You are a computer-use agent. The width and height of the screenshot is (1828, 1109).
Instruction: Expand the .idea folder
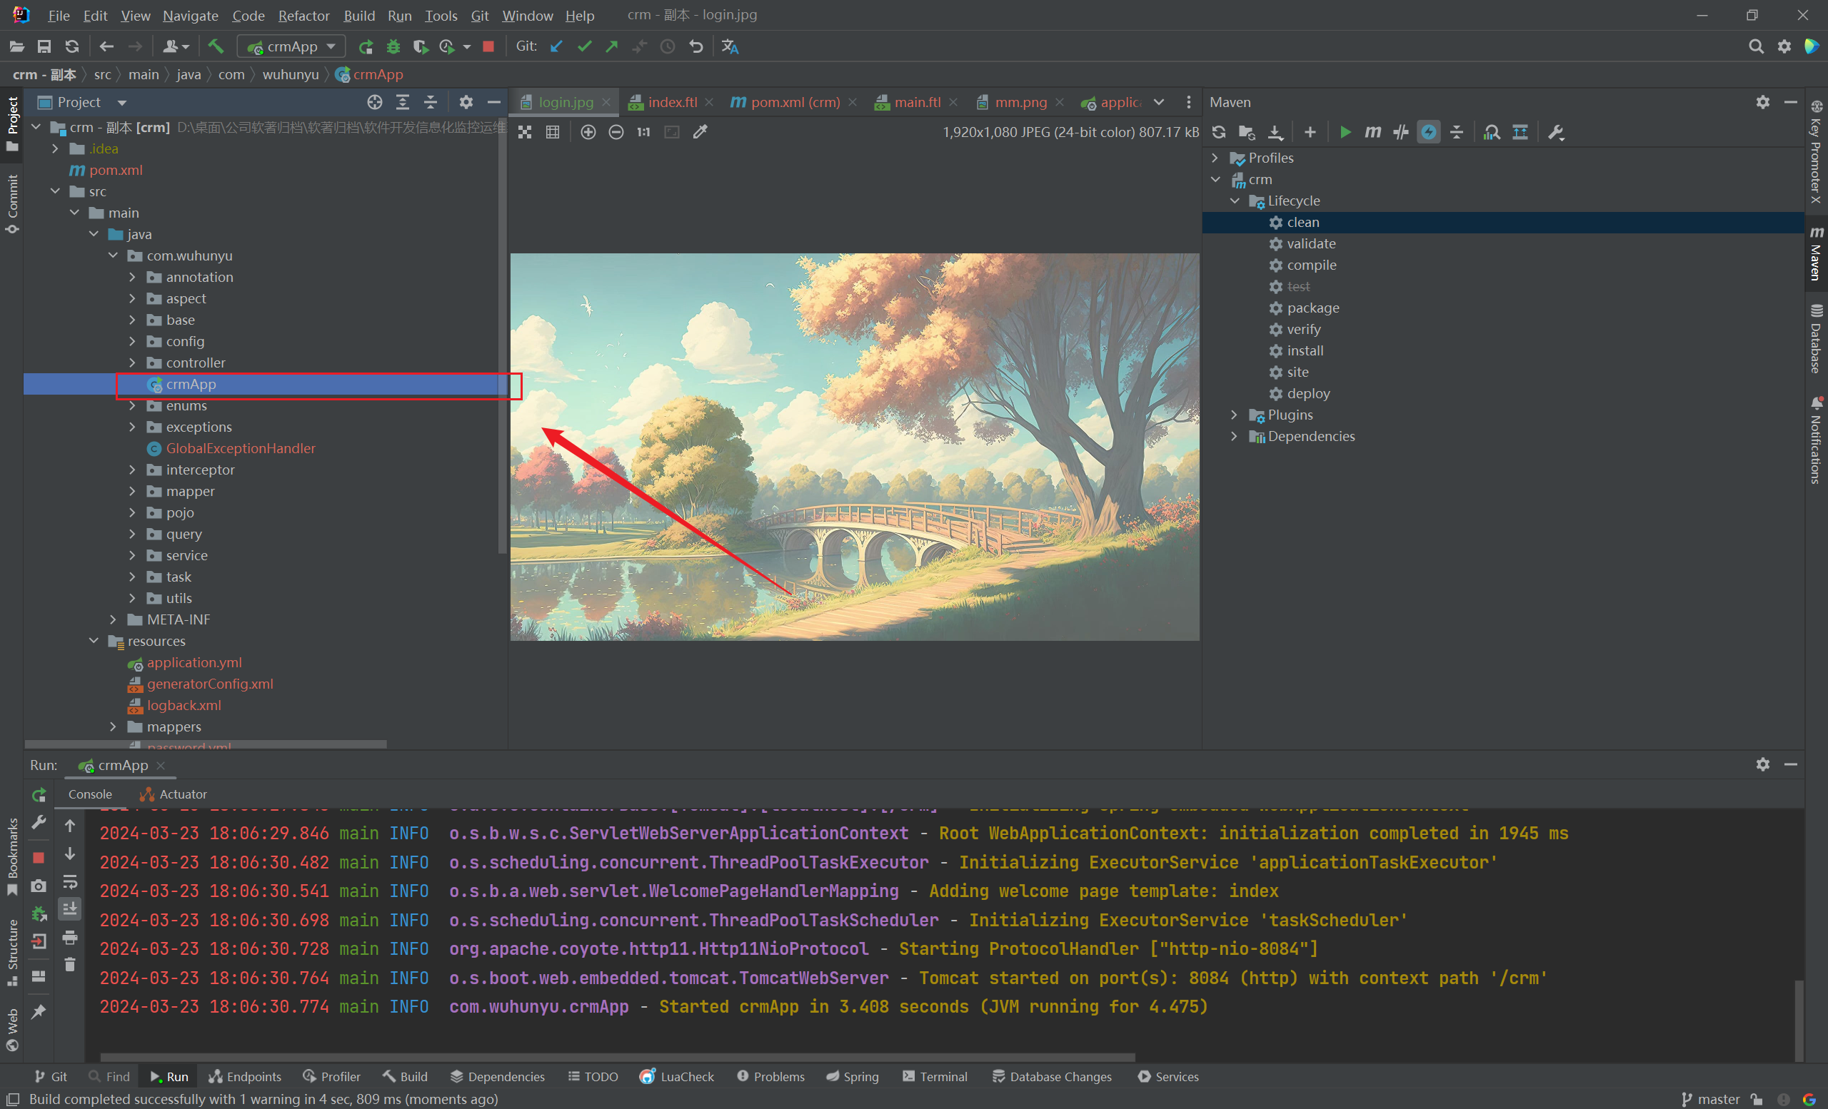(55, 149)
